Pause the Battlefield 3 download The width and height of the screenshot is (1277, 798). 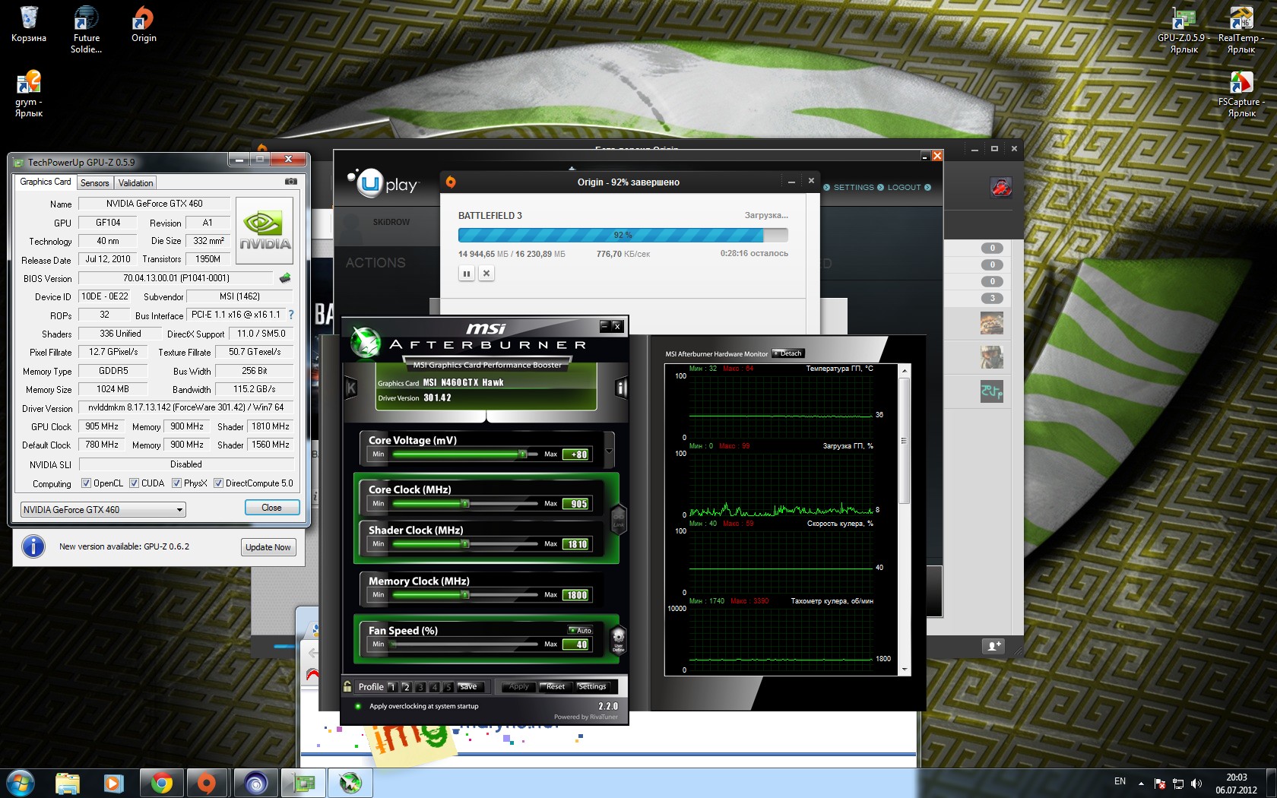[x=467, y=274]
